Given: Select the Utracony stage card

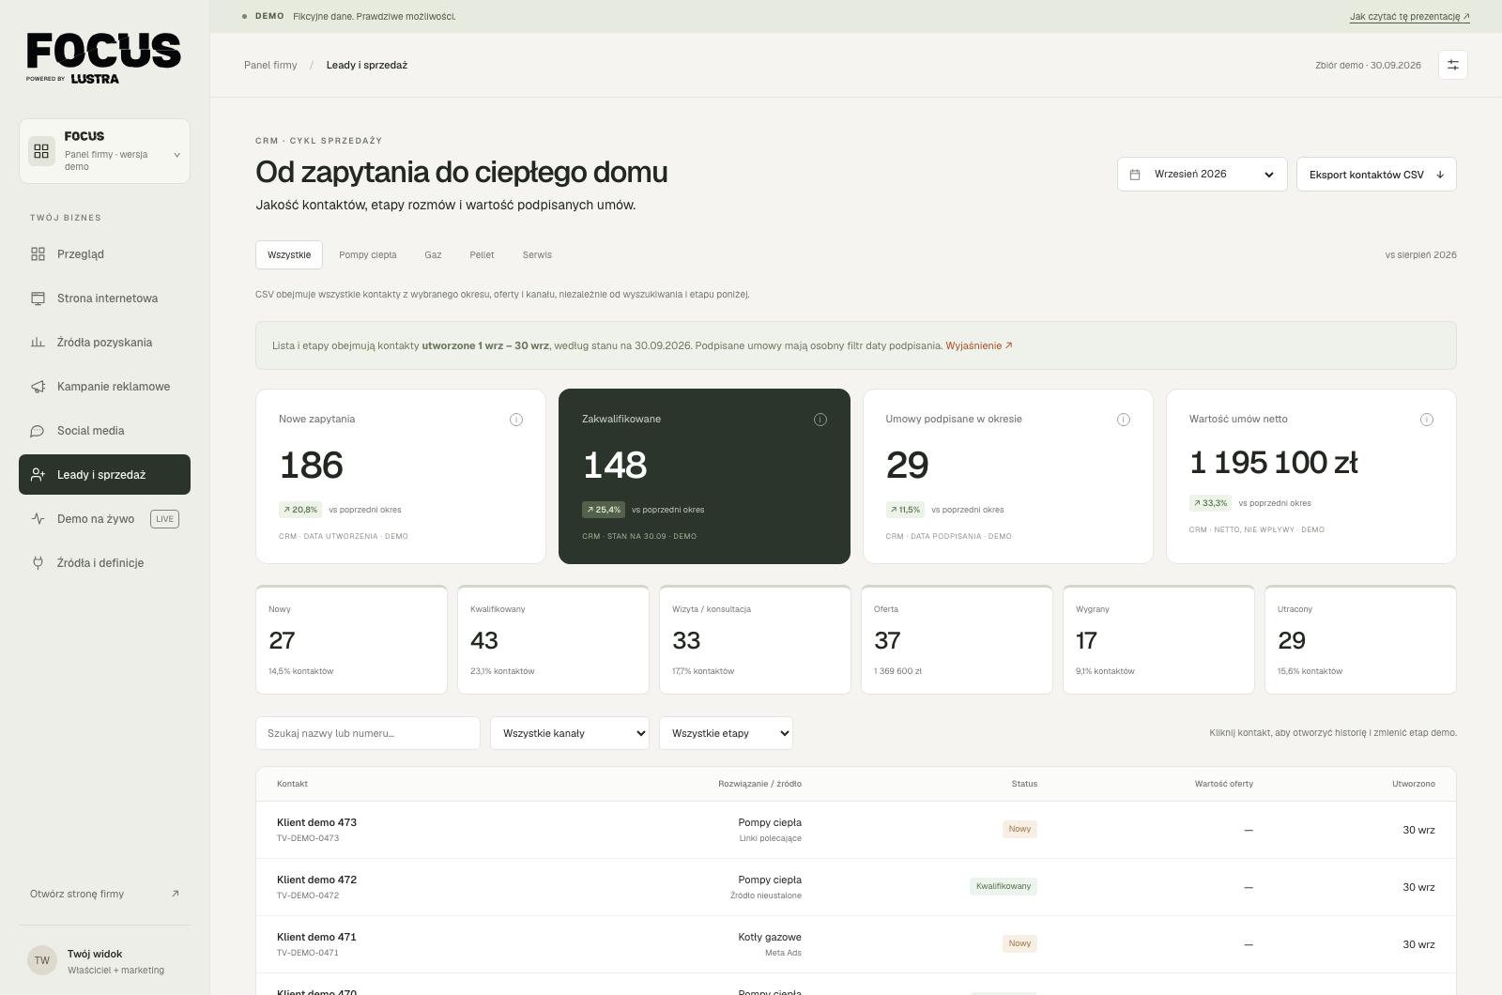Looking at the screenshot, I should [1360, 640].
